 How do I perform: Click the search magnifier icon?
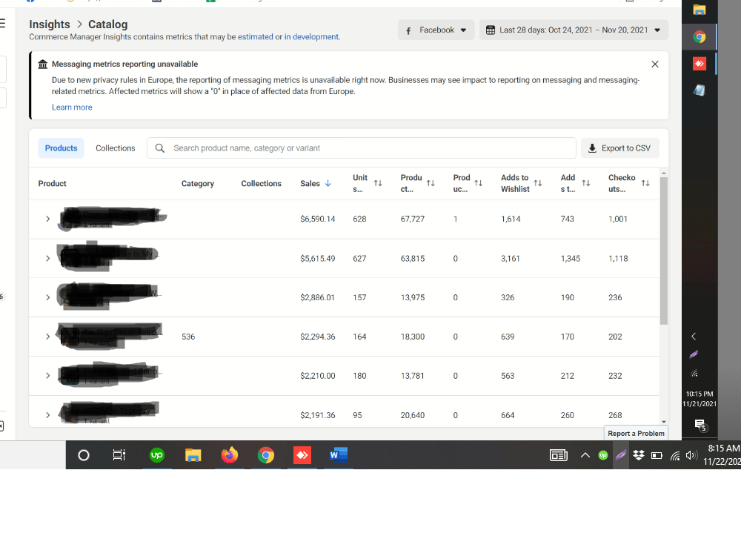tap(160, 148)
